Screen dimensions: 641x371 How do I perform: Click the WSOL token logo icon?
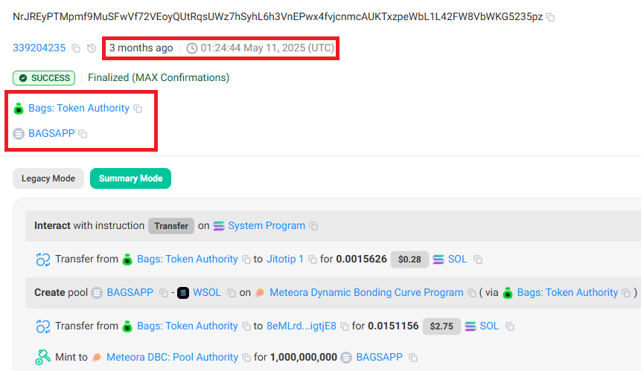(183, 293)
